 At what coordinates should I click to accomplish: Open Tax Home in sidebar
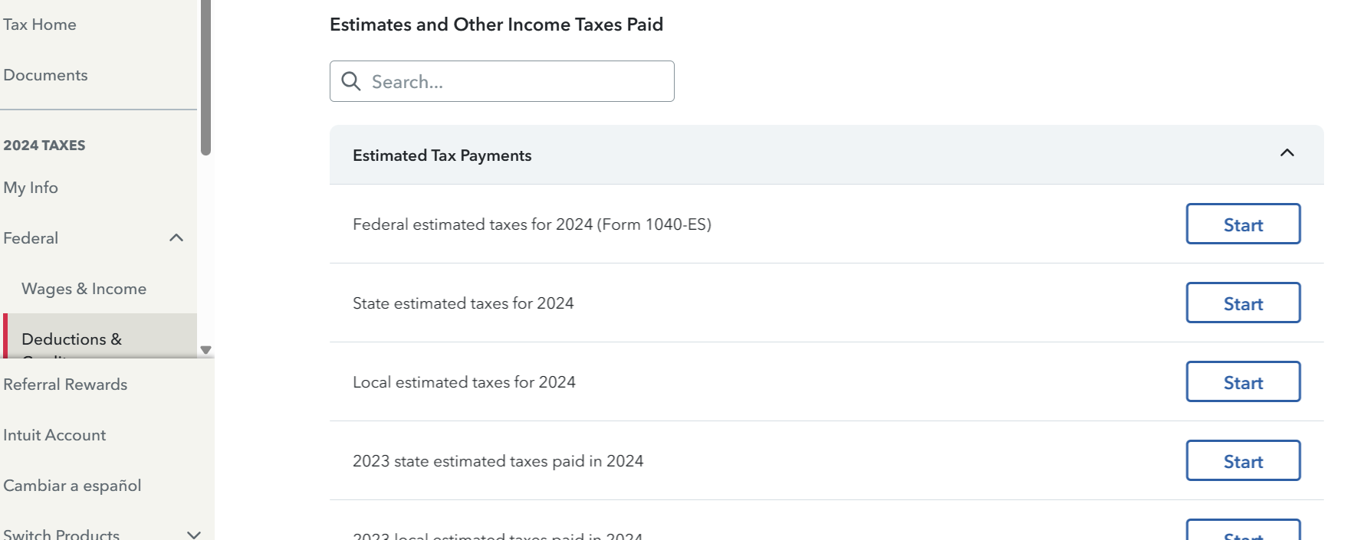[40, 25]
